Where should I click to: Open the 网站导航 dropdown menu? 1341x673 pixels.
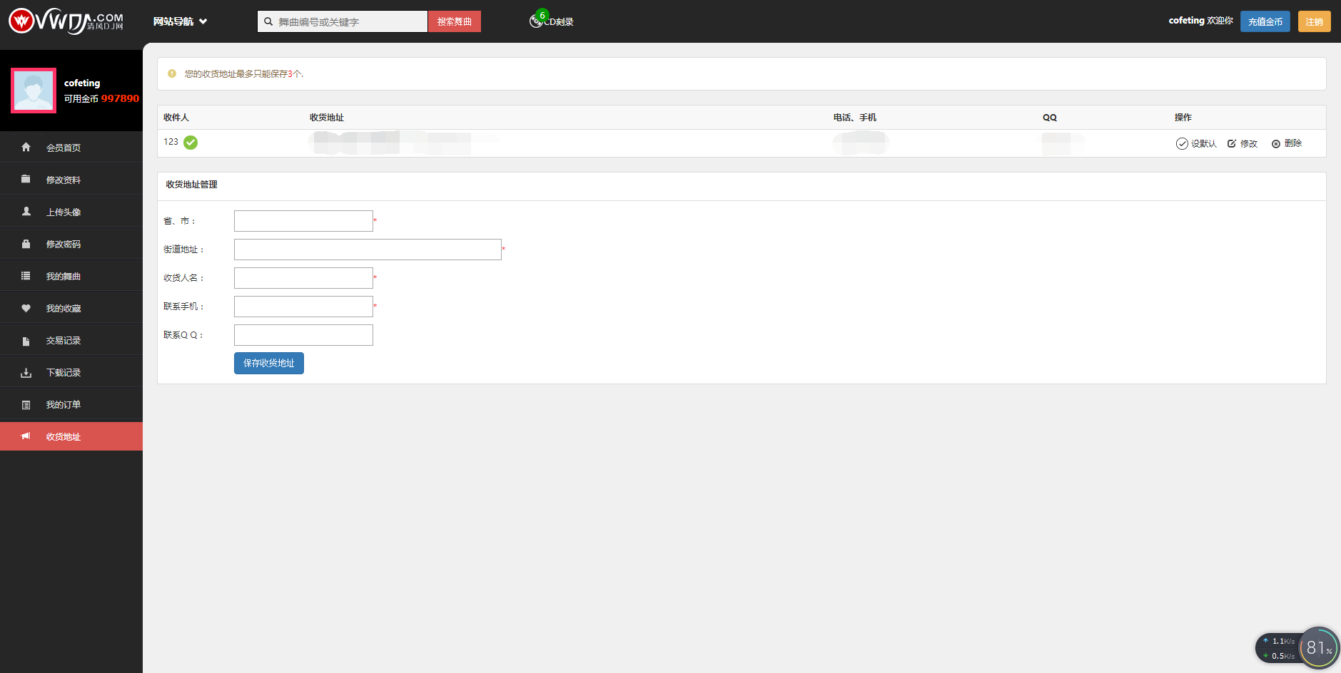180,21
